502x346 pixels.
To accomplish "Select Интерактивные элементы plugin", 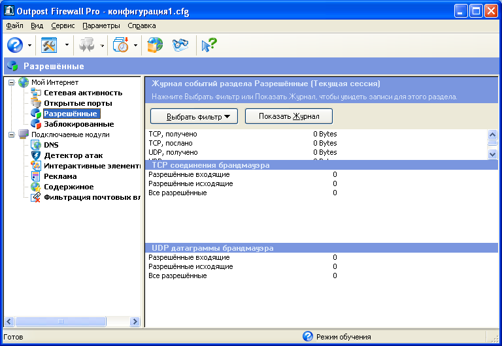I will (x=92, y=166).
